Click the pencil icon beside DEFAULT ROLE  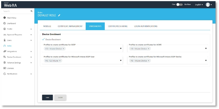pos(59,15)
